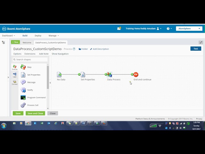The width and height of the screenshot is (205, 154).
Task: Open Internet Explorer from the taskbar
Action: (x=56, y=123)
